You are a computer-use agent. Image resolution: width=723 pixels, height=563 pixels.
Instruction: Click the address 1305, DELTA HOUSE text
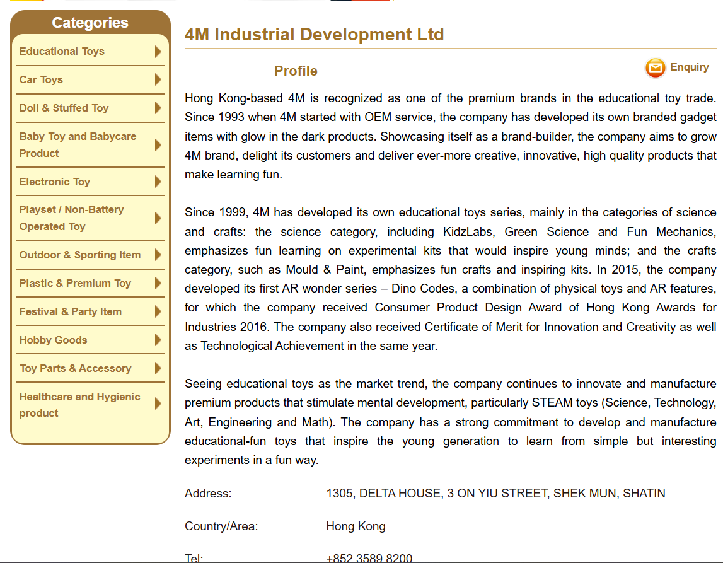pos(495,494)
